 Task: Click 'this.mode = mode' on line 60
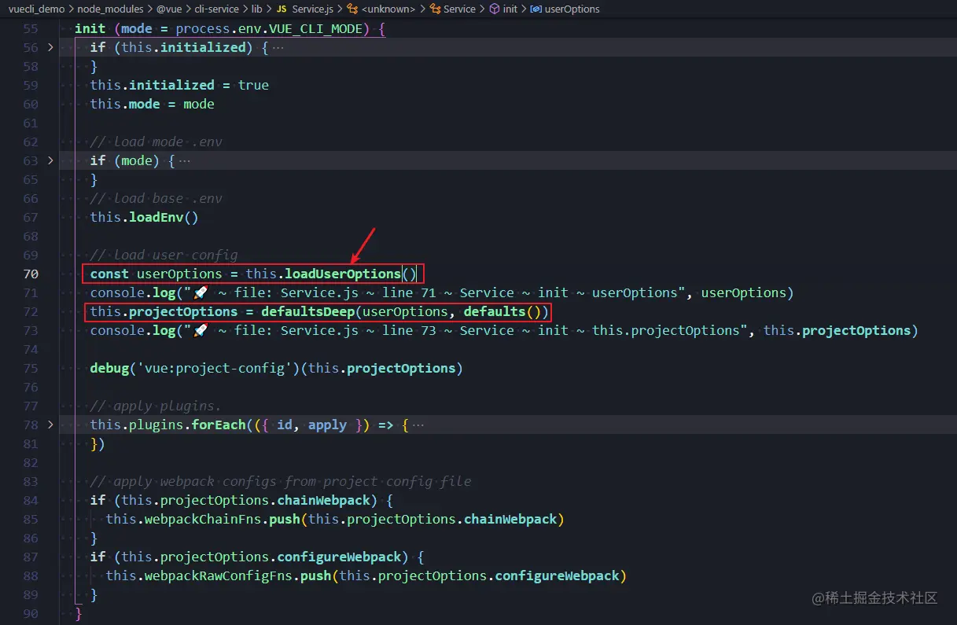point(152,104)
